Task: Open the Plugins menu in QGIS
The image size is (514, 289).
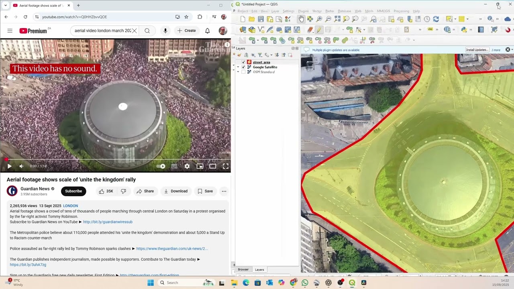Action: click(303, 11)
